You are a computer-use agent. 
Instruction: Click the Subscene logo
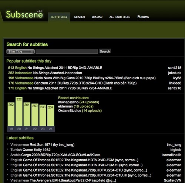click(x=24, y=14)
